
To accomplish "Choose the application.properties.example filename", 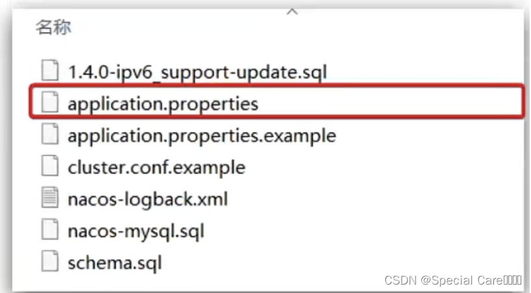I will tap(202, 135).
